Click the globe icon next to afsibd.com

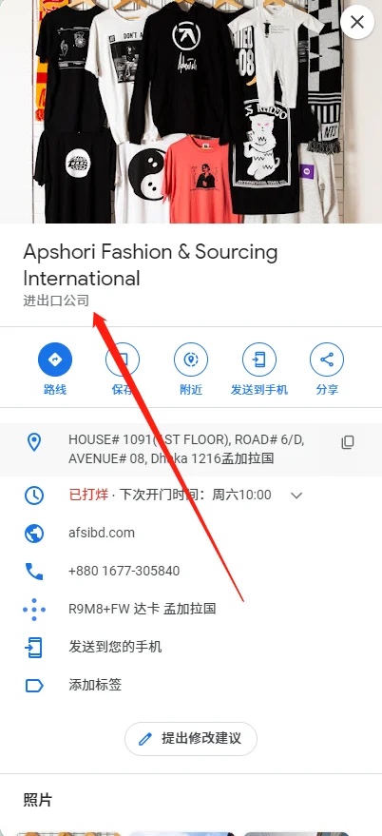(34, 534)
